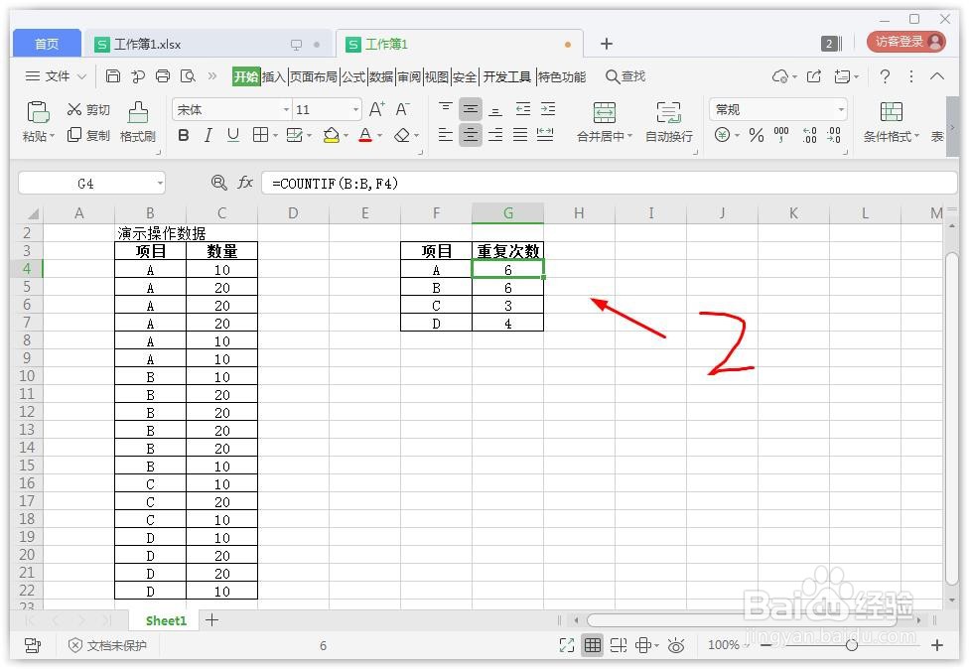Screen dimensions: 969x669
Task: Open the borders dropdown arrow
Action: click(275, 135)
